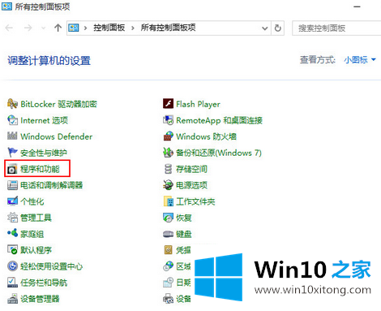Click the Flash Player icon
The height and width of the screenshot is (311, 381).
tap(168, 104)
